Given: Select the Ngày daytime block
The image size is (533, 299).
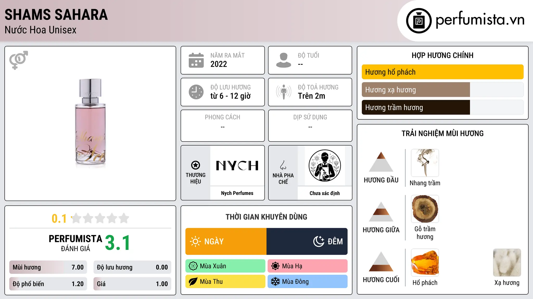Looking at the screenshot, I should 226,241.
